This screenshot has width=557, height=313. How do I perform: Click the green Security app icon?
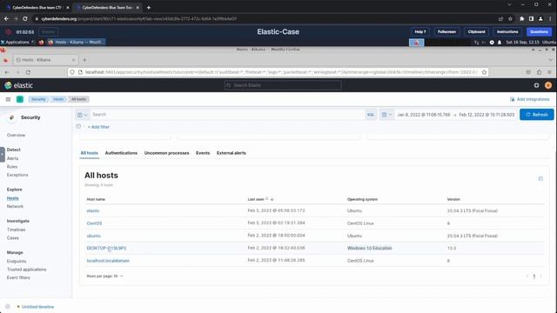point(20,99)
